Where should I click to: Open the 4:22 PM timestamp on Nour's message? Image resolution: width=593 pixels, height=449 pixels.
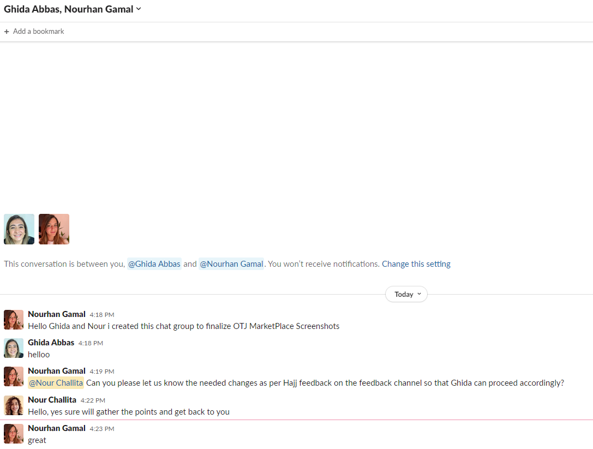(x=93, y=400)
